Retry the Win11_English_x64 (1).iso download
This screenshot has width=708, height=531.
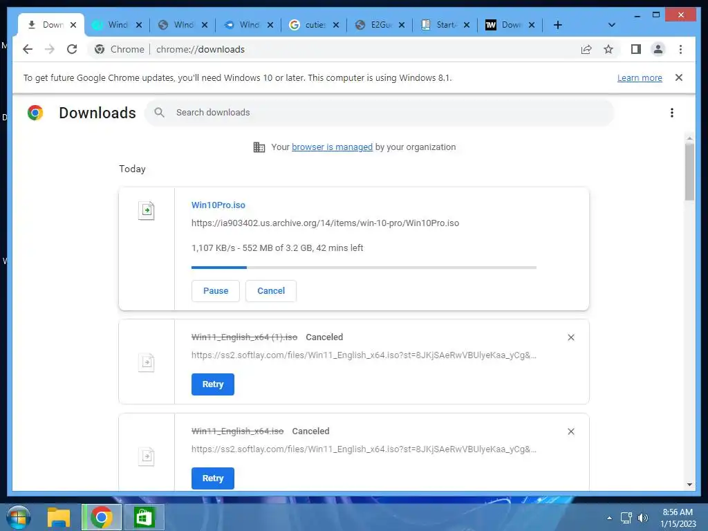[213, 384]
